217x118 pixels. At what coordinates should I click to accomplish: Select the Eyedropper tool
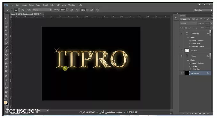6,39
